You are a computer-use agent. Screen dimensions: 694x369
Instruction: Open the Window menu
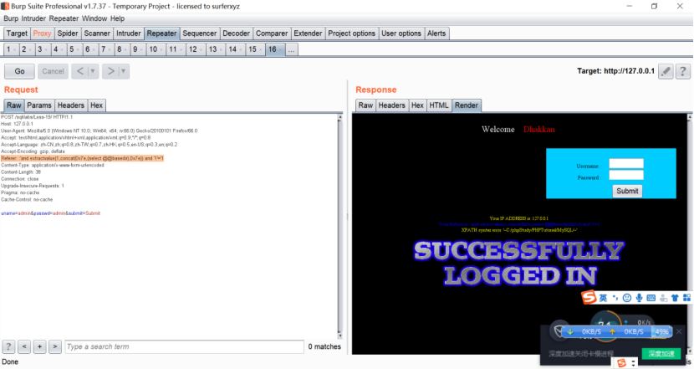(94, 18)
